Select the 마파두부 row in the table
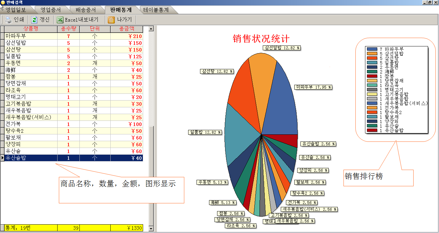 click(31, 36)
